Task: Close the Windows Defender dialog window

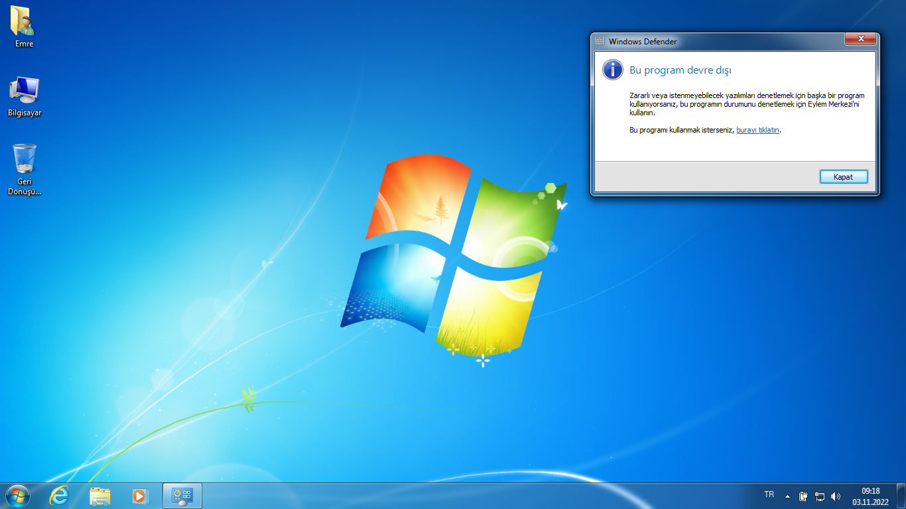Action: tap(860, 39)
